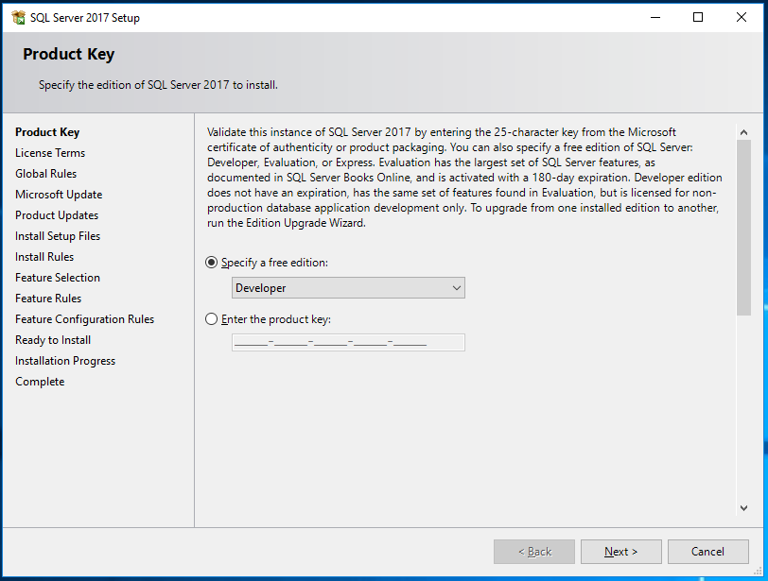Select the 'Specify a free edition' radio button
This screenshot has height=581, width=768.
[211, 263]
